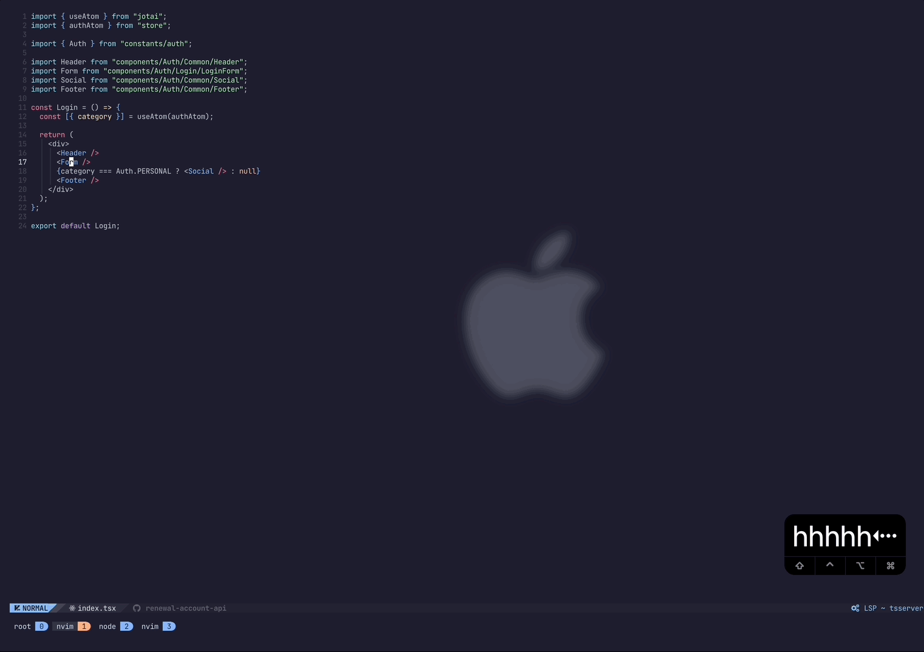This screenshot has width=924, height=652.
Task: Switch to the node 2 tmux window
Action: [115, 626]
